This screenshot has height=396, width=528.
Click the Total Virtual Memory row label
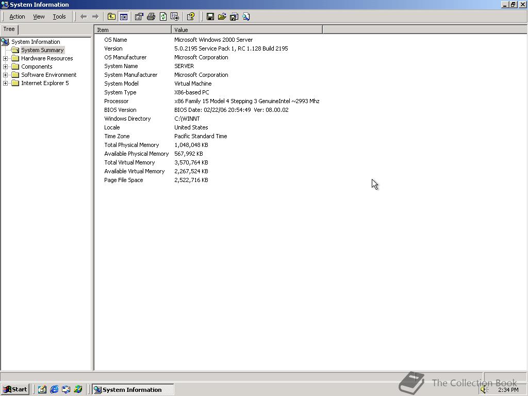coord(129,162)
